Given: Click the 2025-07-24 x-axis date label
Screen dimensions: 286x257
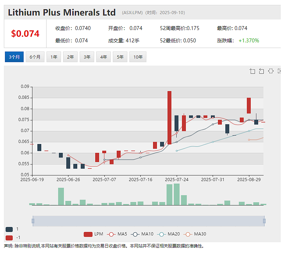Looking at the screenshot, I should (177, 180).
